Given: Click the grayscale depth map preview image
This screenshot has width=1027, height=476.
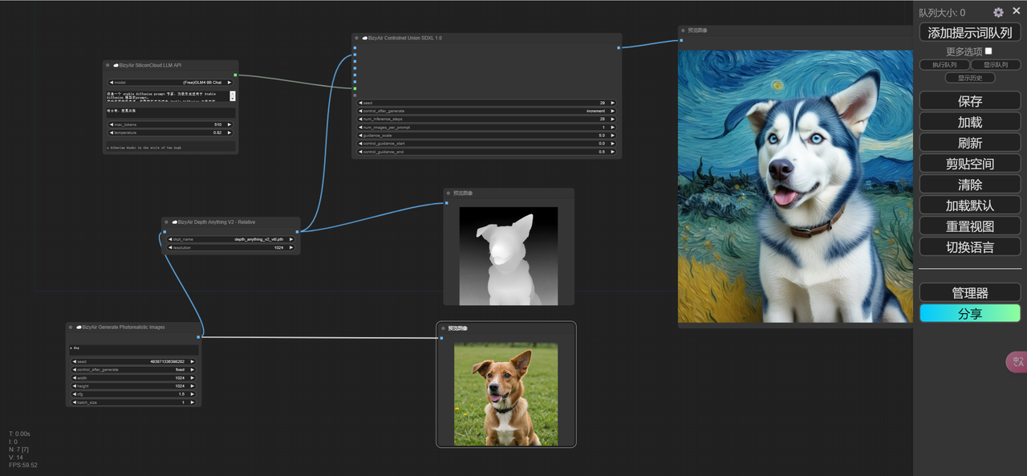Looking at the screenshot, I should pyautogui.click(x=509, y=256).
